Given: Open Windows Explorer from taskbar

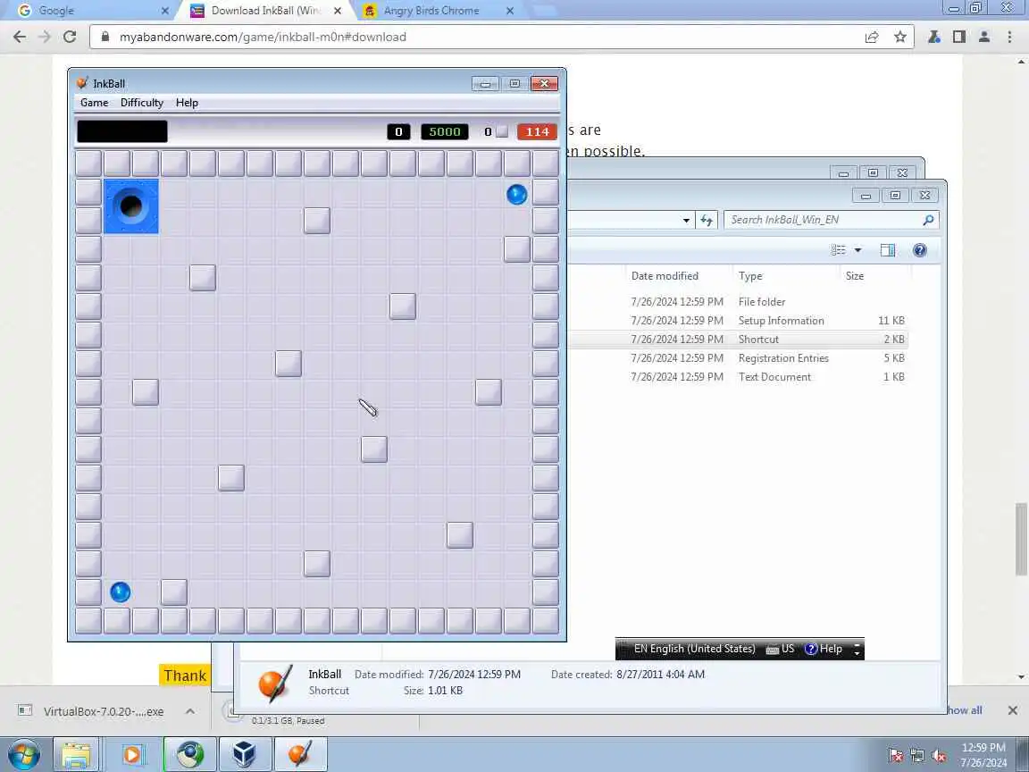Looking at the screenshot, I should [x=76, y=754].
